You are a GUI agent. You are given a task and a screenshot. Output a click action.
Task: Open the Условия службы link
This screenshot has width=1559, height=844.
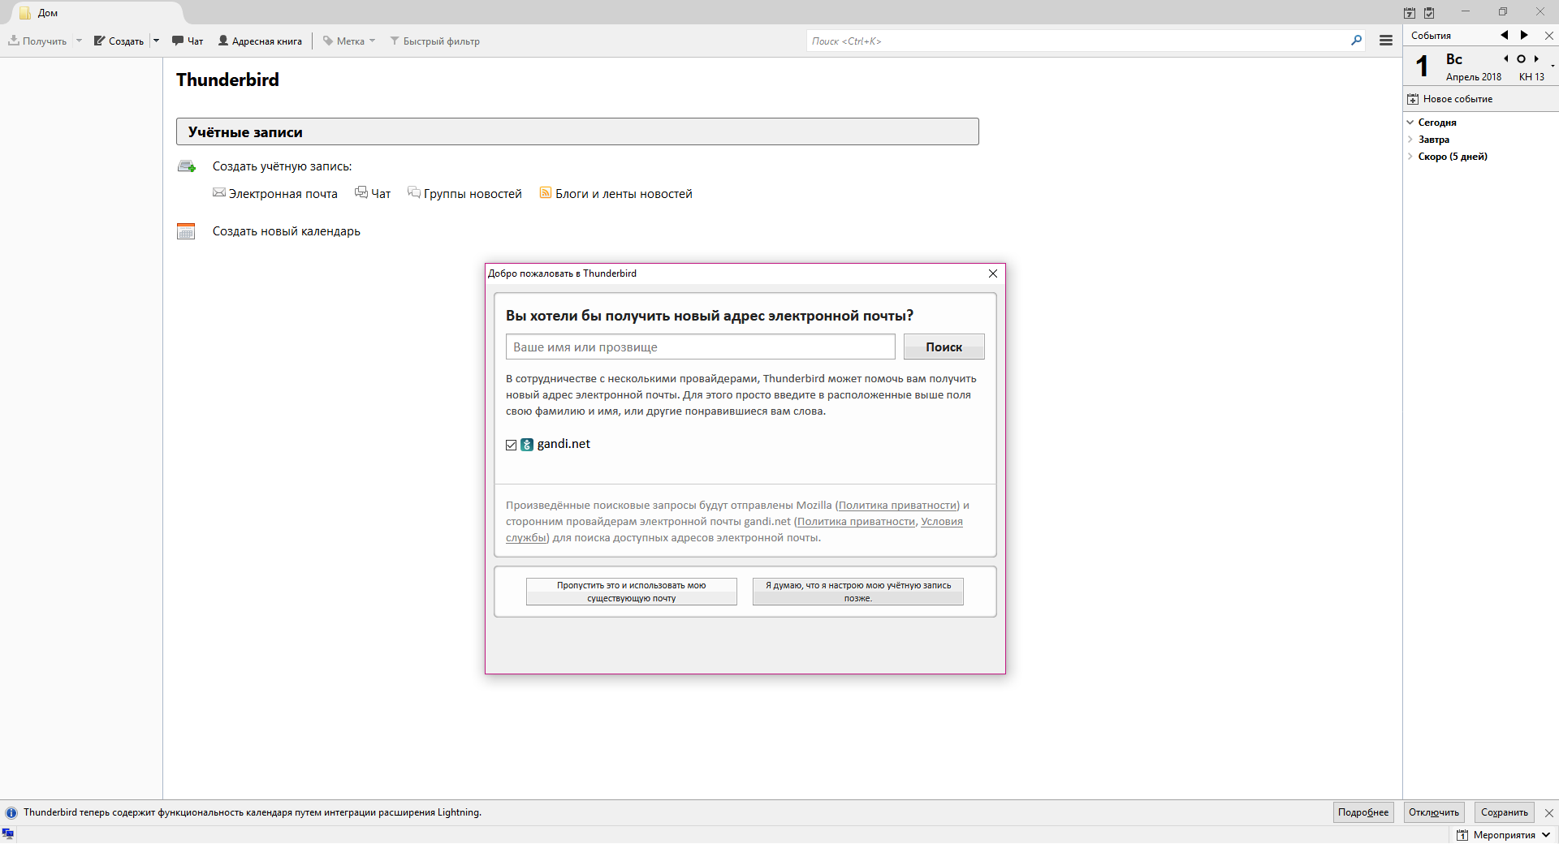point(942,521)
